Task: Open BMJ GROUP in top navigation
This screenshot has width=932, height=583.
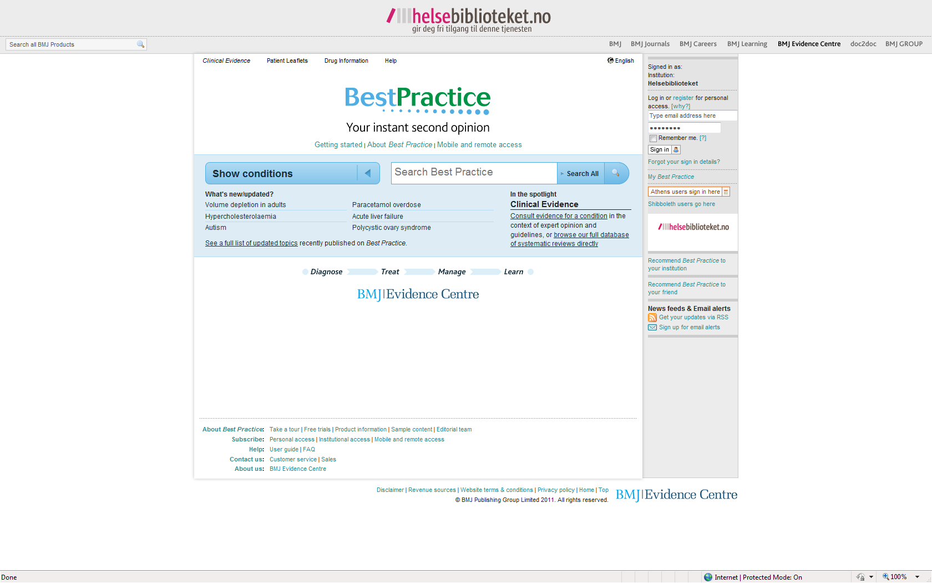Action: click(904, 44)
